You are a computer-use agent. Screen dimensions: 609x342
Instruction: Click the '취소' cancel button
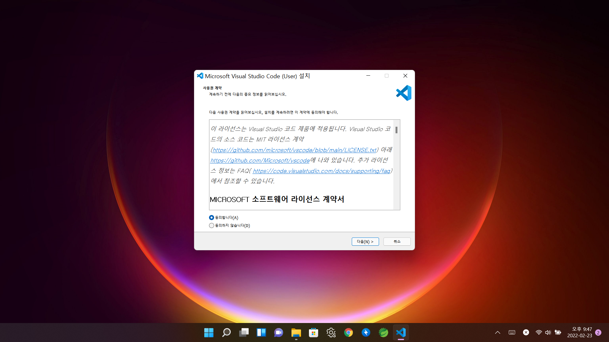[x=397, y=242]
